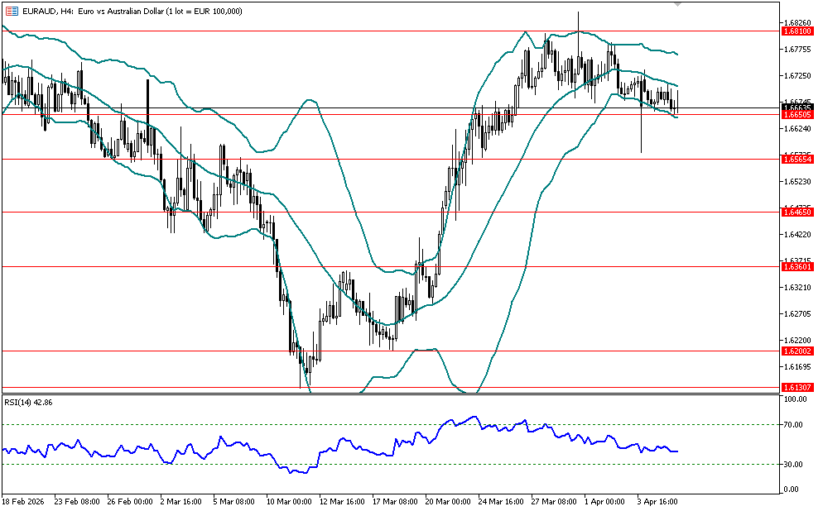Image resolution: width=823 pixels, height=511 pixels.
Task: Click the 1.64650 horizontal level label
Action: coord(797,213)
